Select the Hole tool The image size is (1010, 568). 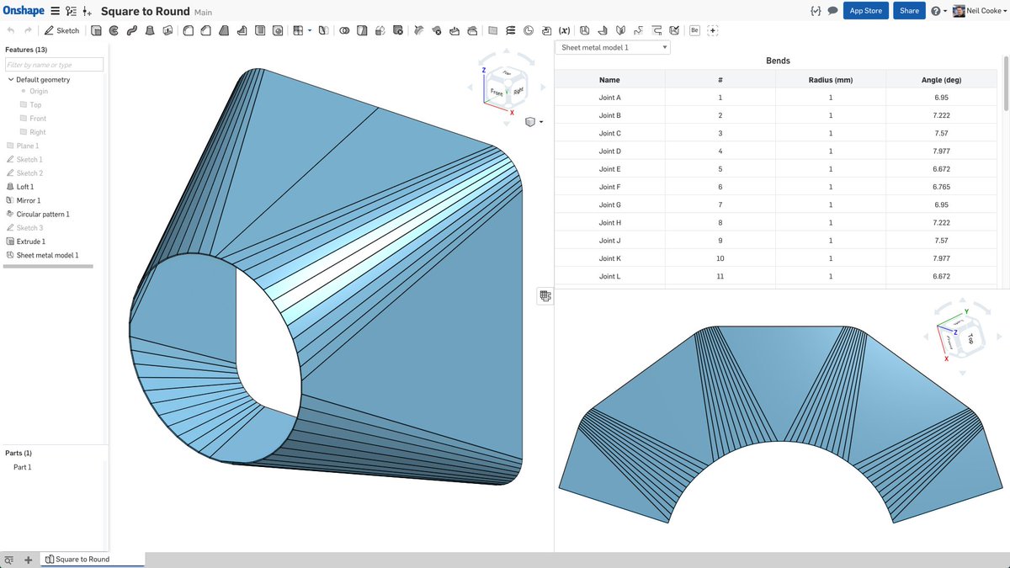[277, 30]
